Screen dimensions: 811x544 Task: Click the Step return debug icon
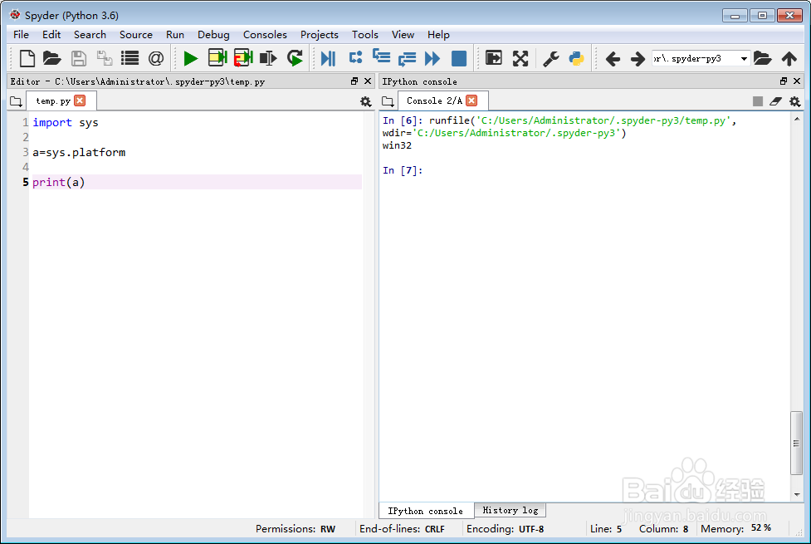coord(407,58)
